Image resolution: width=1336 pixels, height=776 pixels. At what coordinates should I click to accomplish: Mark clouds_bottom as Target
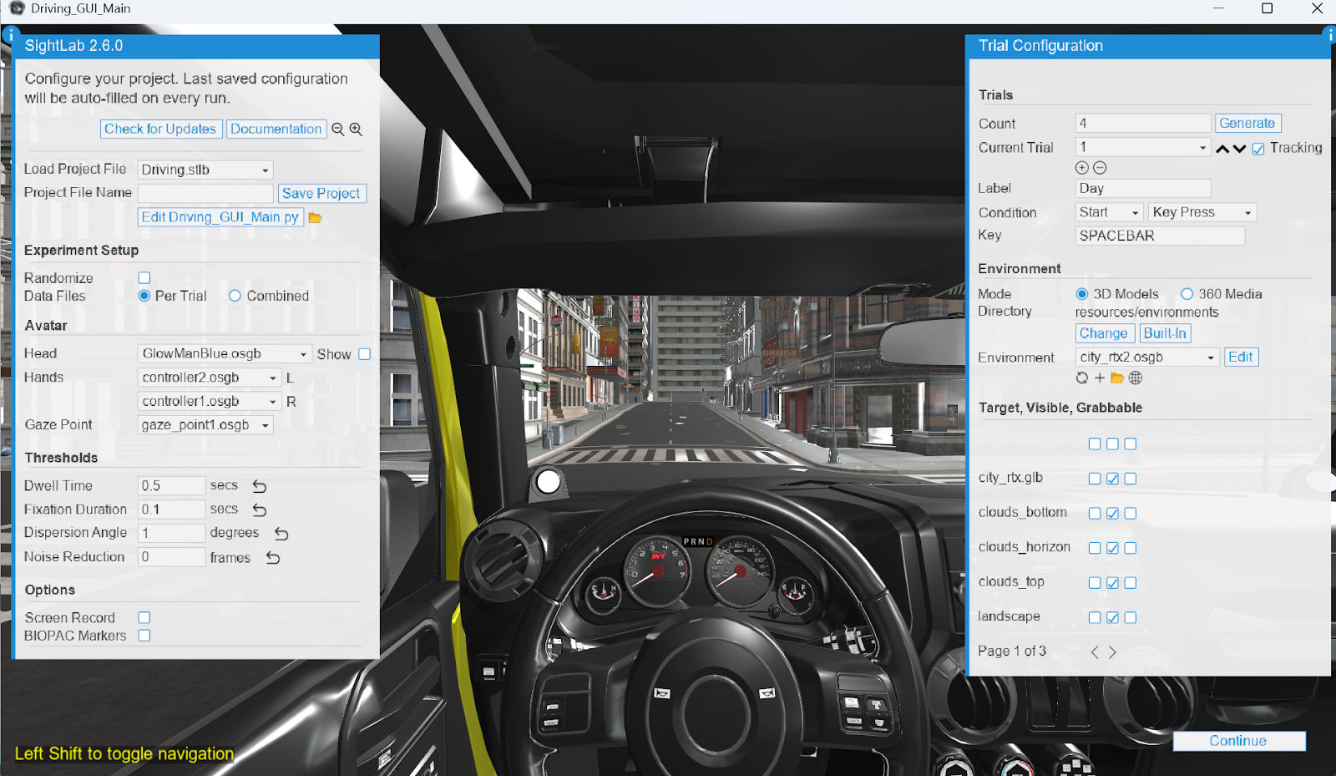tap(1095, 514)
